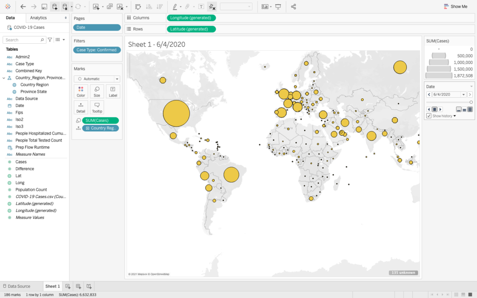Open the 6/4/2020 date dropdown
Viewport: 477px width, 298px height.
pos(464,95)
